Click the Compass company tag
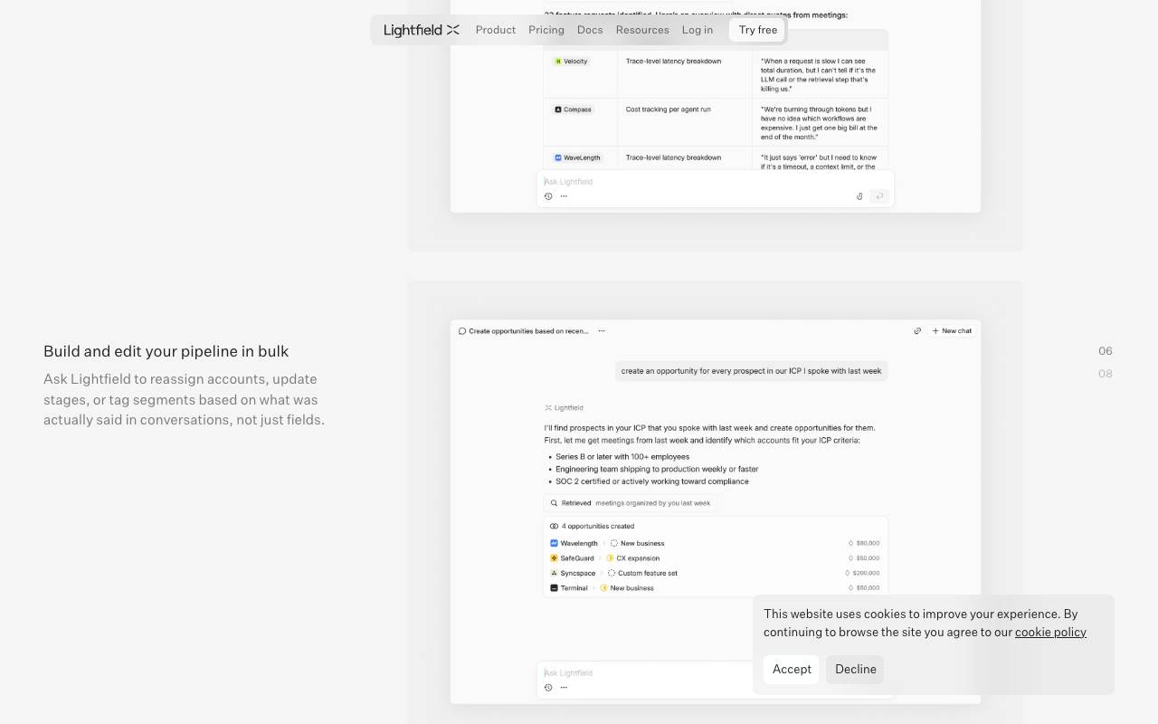The width and height of the screenshot is (1158, 724). click(574, 110)
